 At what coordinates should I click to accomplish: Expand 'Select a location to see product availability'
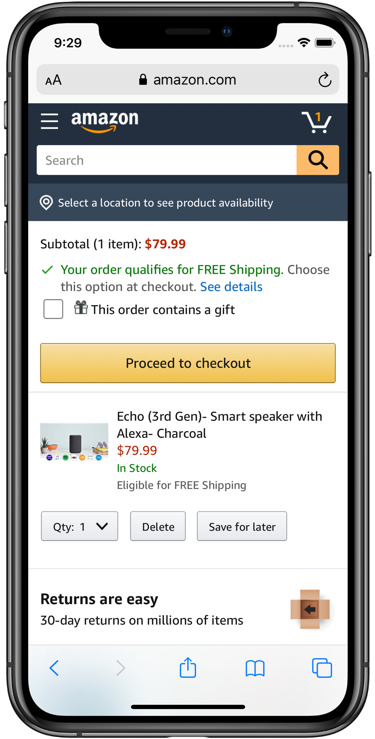165,203
